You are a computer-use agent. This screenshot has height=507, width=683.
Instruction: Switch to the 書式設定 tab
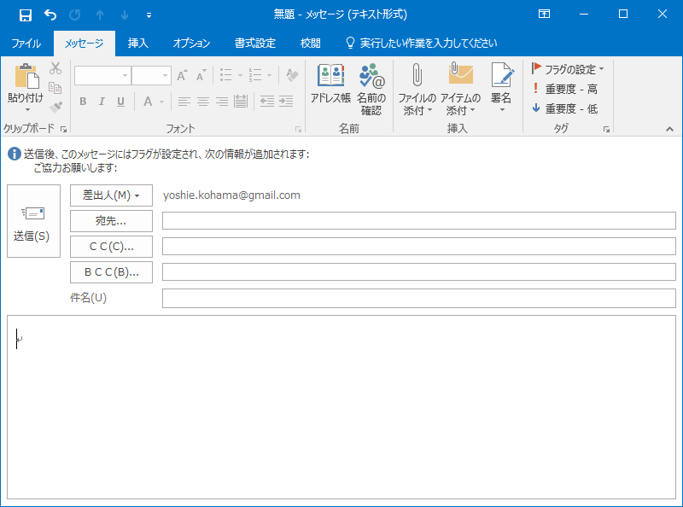[x=255, y=44]
